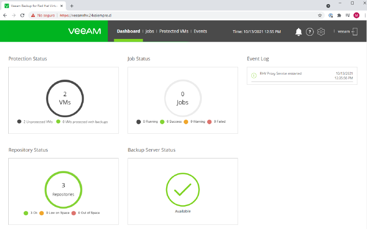The height and width of the screenshot is (229, 367).
Task: Open the Chrome three-dot menu
Action: coord(365,16)
